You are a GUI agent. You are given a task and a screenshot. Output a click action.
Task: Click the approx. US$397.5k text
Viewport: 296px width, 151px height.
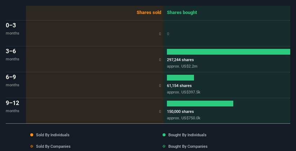tap(184, 92)
